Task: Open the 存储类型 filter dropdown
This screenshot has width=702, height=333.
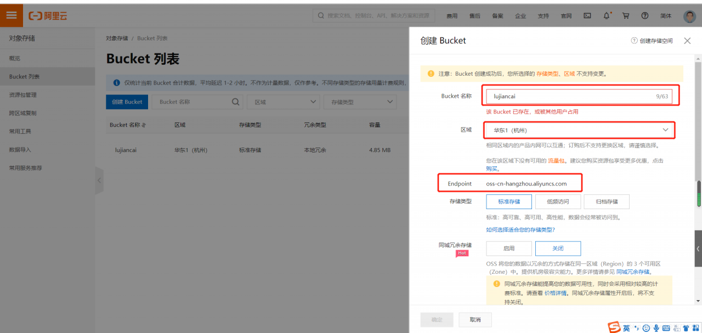Action: point(360,101)
